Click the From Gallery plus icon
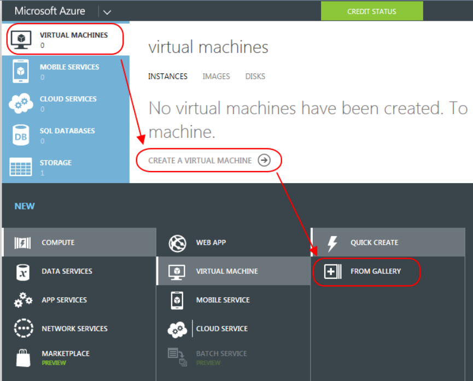This screenshot has height=381, width=473. point(333,271)
